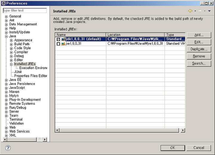Image resolution: width=215 pixels, height=155 pixels.
Task: Expand the Maven node
Action: (6, 92)
